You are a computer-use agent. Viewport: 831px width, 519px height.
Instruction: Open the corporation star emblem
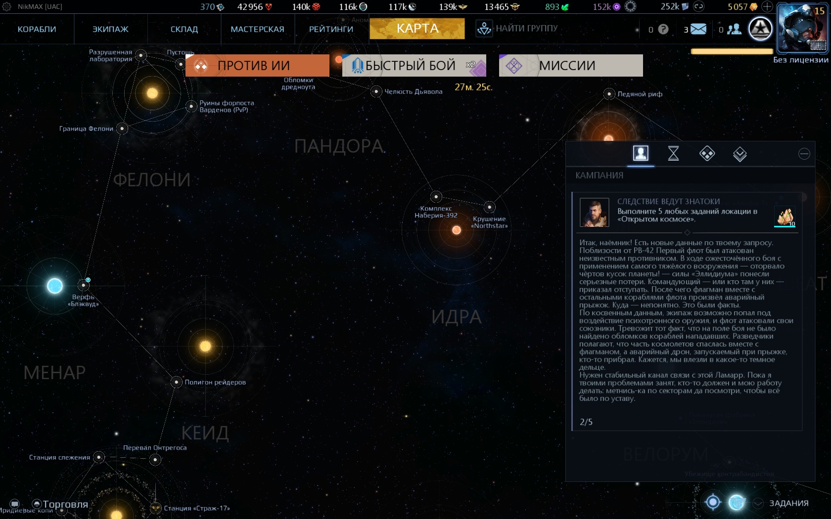point(760,29)
